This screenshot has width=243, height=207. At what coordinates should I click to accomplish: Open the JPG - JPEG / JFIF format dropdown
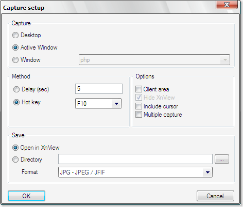click(x=135, y=172)
